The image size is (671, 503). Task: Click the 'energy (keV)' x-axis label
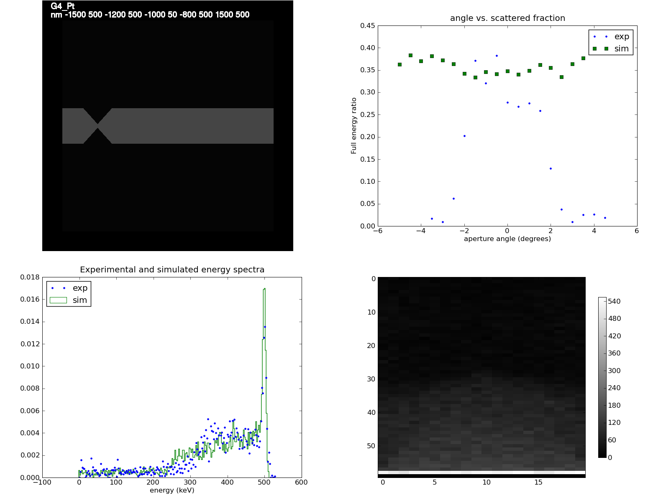point(172,490)
